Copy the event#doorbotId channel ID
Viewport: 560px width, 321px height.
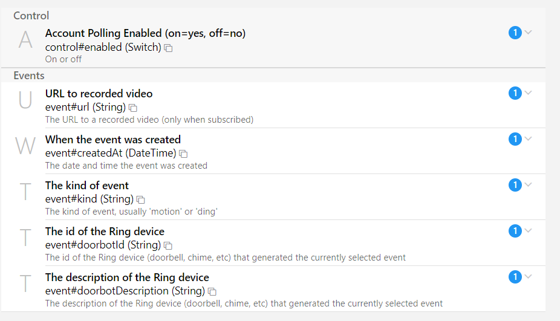click(168, 245)
